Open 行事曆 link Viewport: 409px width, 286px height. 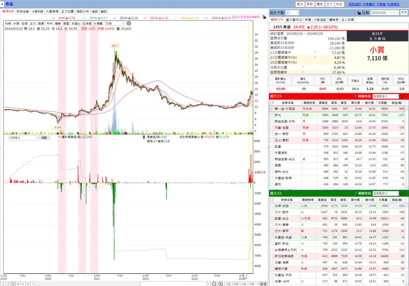381,4
